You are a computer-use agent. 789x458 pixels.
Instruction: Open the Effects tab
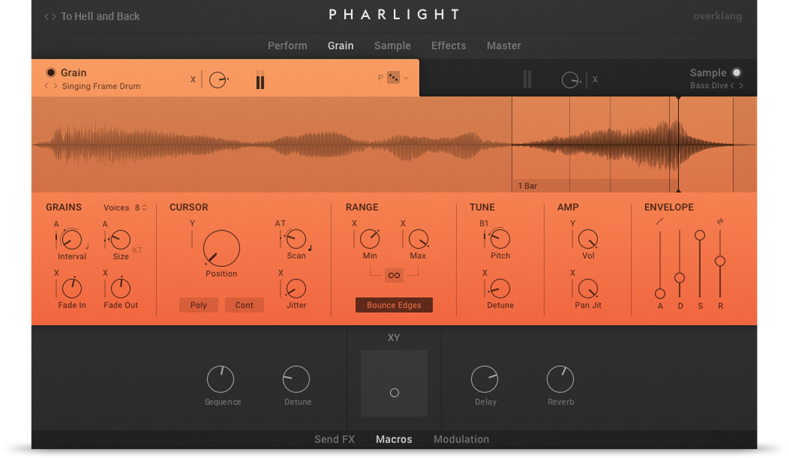(x=449, y=46)
